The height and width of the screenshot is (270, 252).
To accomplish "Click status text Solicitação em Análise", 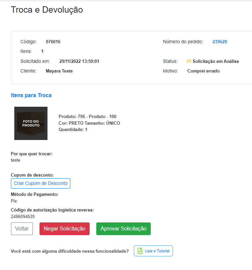I will click(216, 61).
